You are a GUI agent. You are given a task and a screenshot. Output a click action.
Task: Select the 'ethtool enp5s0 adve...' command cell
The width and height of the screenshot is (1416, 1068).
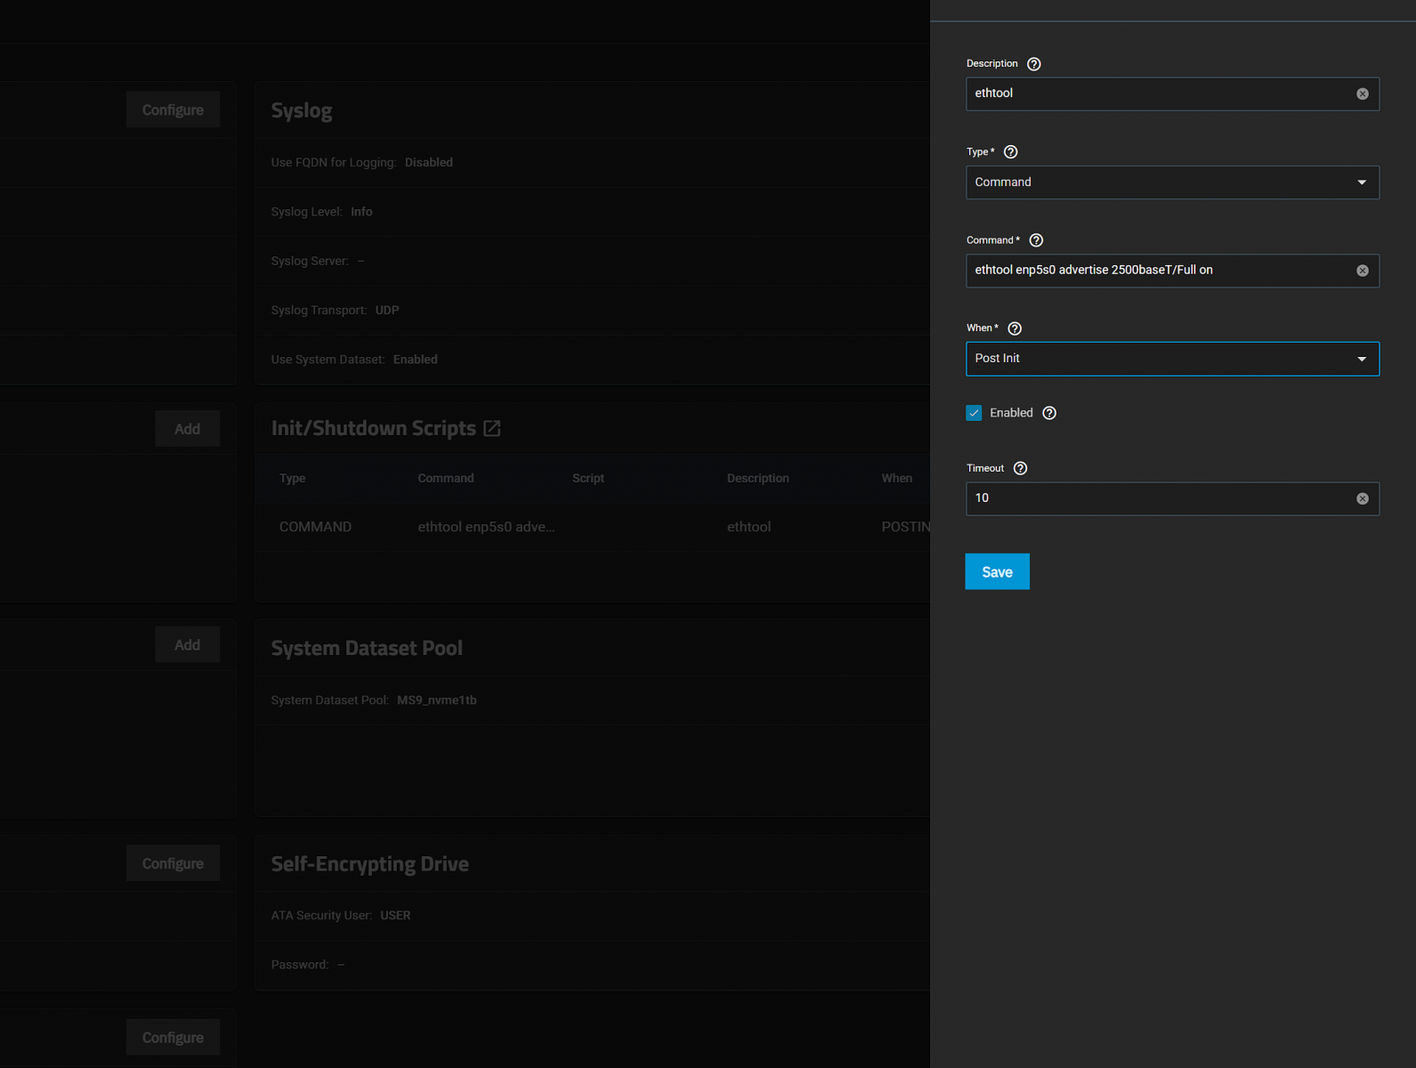486,527
